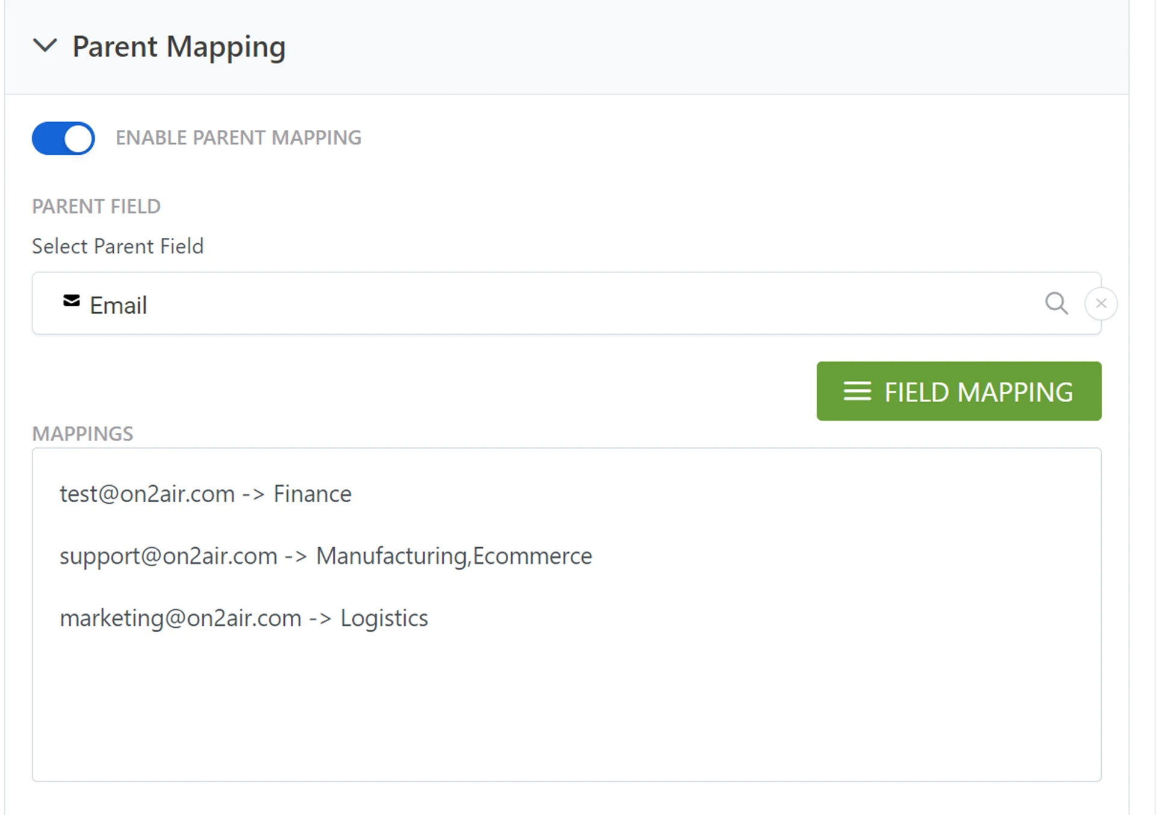Collapse the Parent Mapping section chevron
The width and height of the screenshot is (1156, 815).
tap(45, 46)
